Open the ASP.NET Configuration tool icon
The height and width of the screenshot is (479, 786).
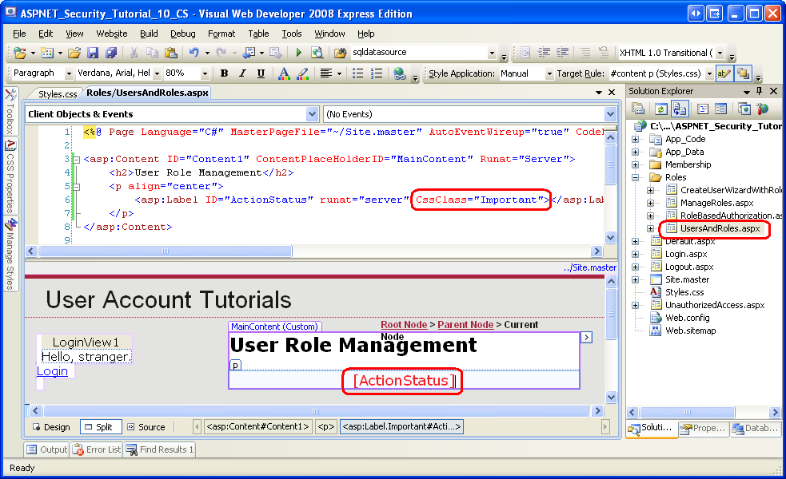(x=763, y=109)
